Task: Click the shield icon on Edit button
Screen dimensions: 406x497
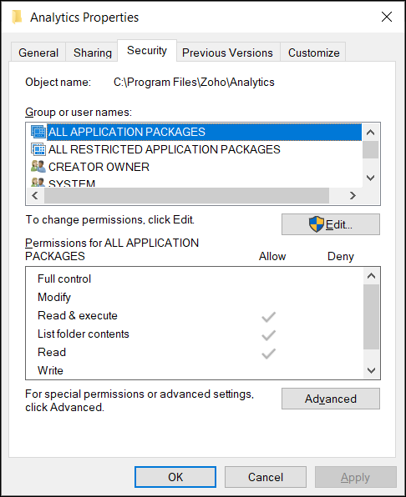Action: tap(317, 224)
